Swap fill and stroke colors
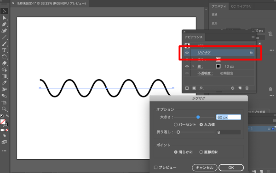This screenshot has height=173, width=276. coord(7,116)
